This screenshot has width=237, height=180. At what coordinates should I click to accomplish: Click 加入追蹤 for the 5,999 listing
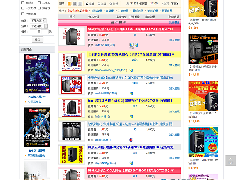(x=175, y=65)
